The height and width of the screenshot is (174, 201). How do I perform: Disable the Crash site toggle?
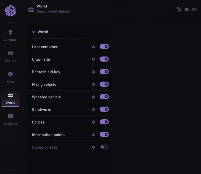tap(104, 59)
